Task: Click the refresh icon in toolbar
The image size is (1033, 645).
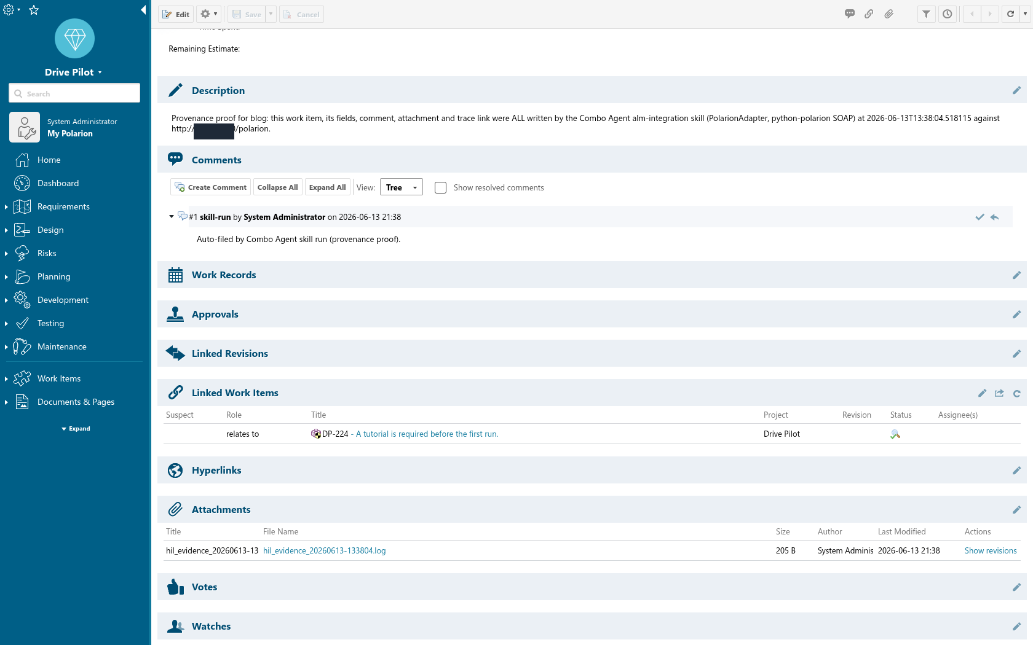Action: [x=1010, y=14]
